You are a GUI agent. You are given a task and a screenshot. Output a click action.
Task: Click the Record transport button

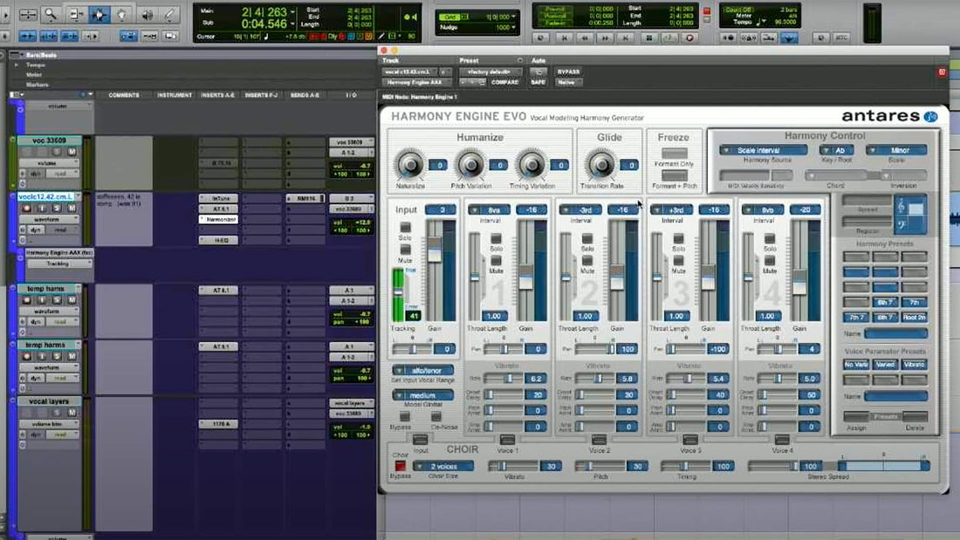coord(690,38)
